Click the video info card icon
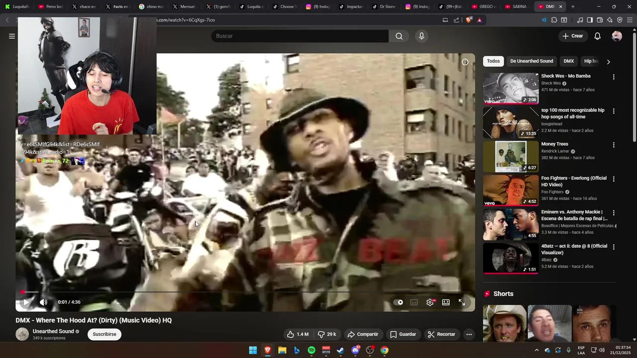Image resolution: width=637 pixels, height=358 pixels. pyautogui.click(x=465, y=62)
